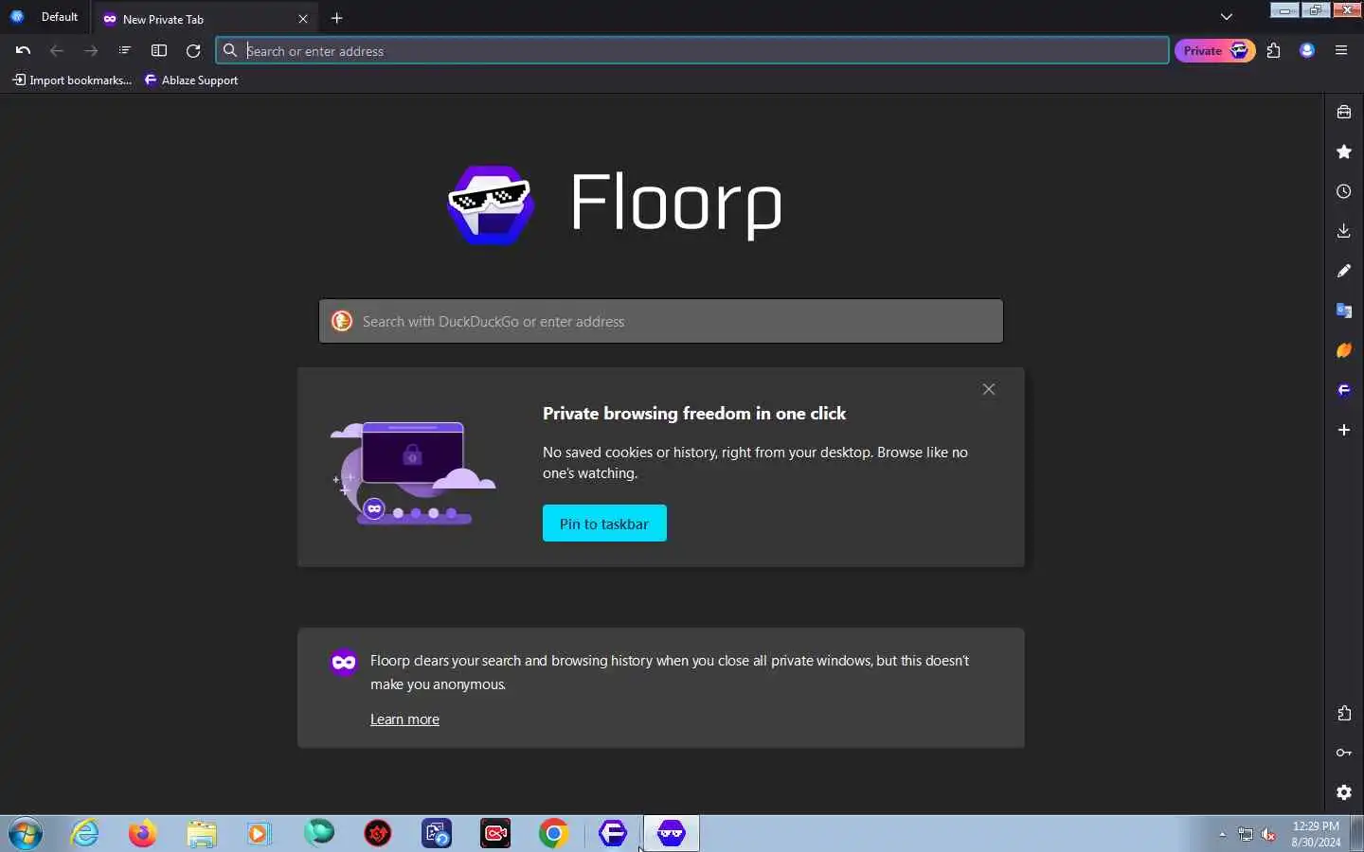The width and height of the screenshot is (1364, 852).
Task: Open the History clock sidebar panel
Action: 1344,191
